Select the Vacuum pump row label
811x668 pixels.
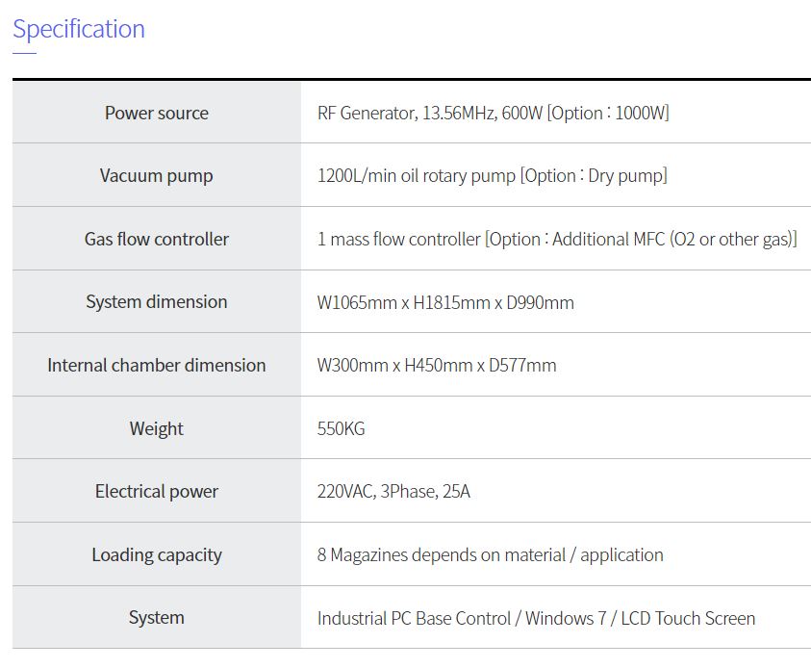tap(156, 175)
